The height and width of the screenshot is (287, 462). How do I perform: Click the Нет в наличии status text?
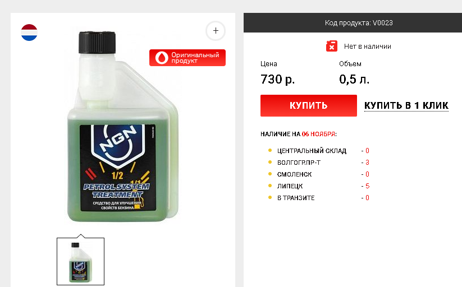click(368, 47)
